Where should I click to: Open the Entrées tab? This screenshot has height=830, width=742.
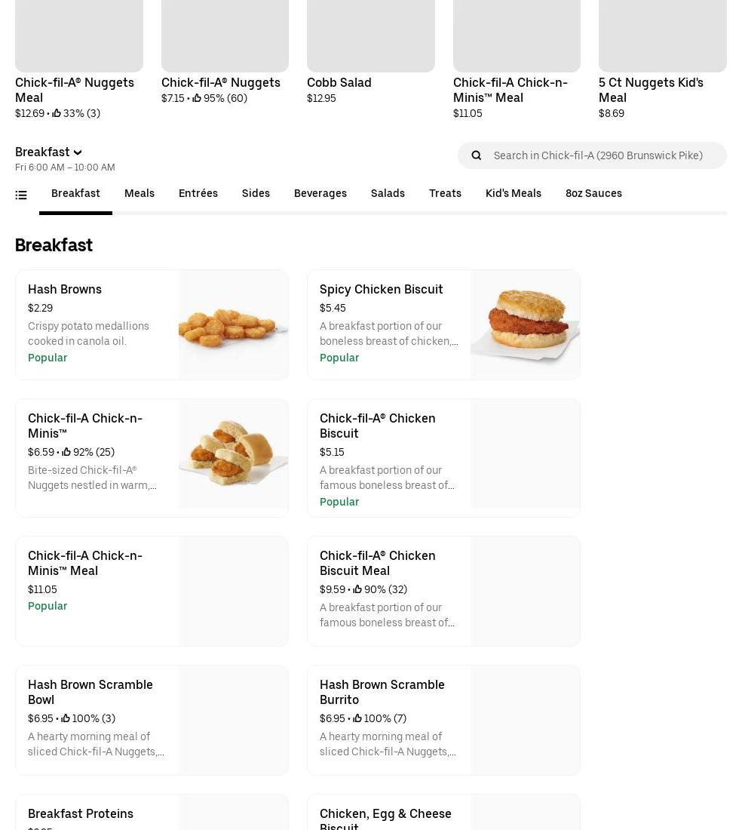[198, 193]
